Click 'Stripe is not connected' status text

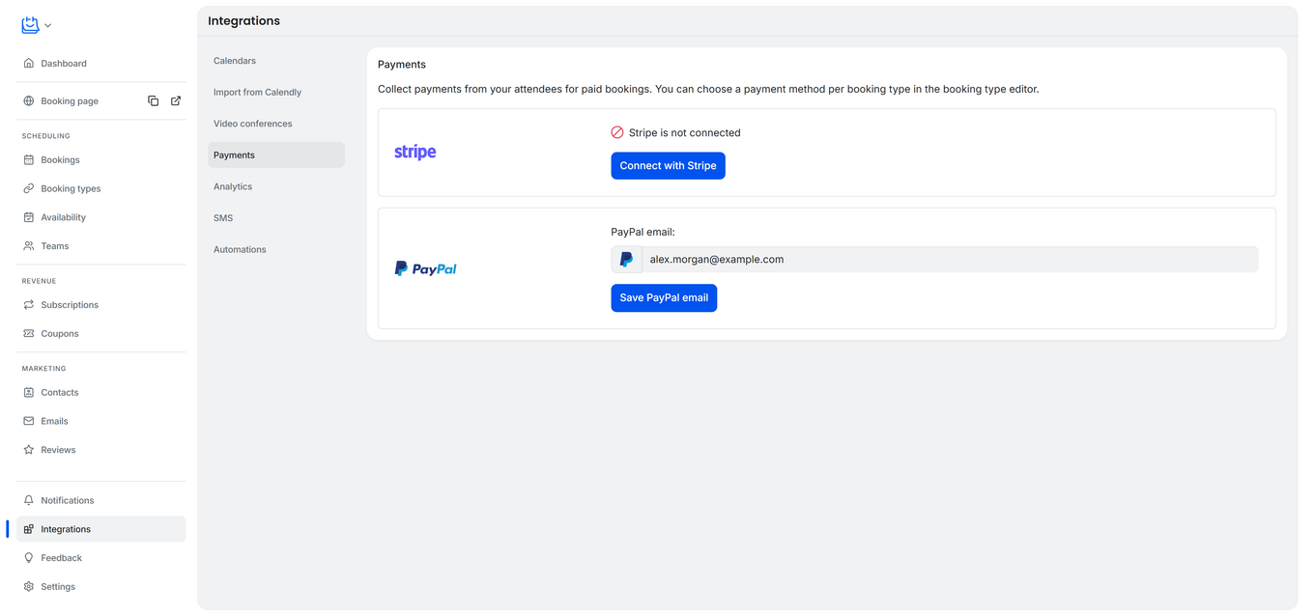pos(685,133)
